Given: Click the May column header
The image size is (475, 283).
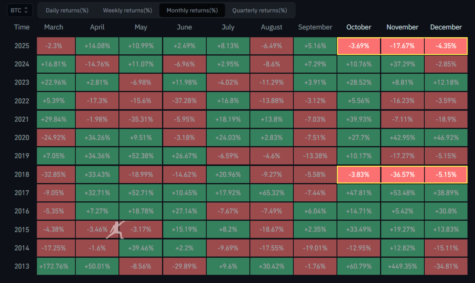Looking at the screenshot, I should point(141,27).
